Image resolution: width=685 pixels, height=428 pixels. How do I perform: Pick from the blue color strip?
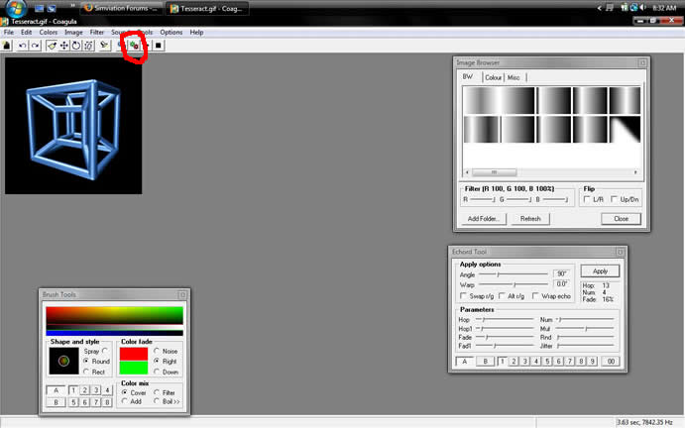[114, 333]
